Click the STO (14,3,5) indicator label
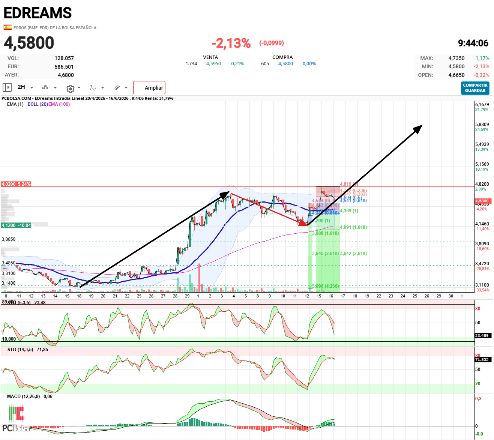This screenshot has width=494, height=440. coord(28,350)
